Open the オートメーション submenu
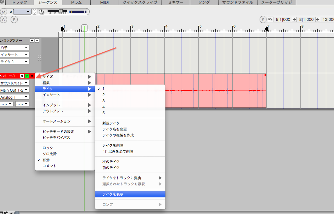The height and width of the screenshot is (214, 334). (x=65, y=121)
